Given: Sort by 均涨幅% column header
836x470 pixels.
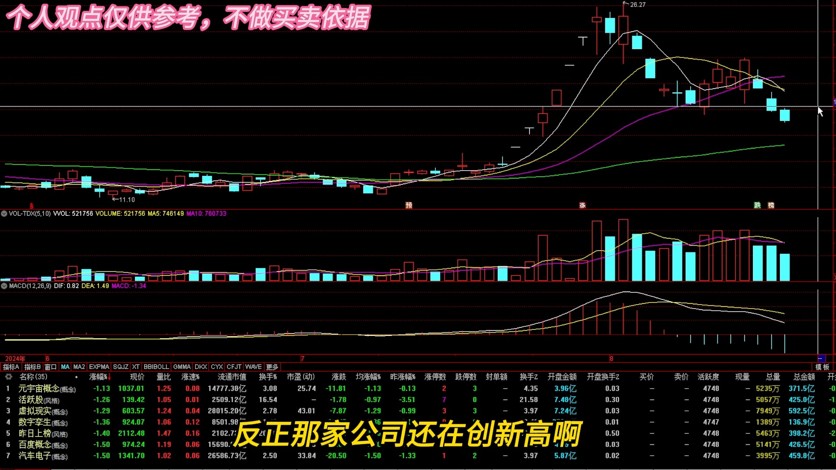Looking at the screenshot, I should click(368, 377).
